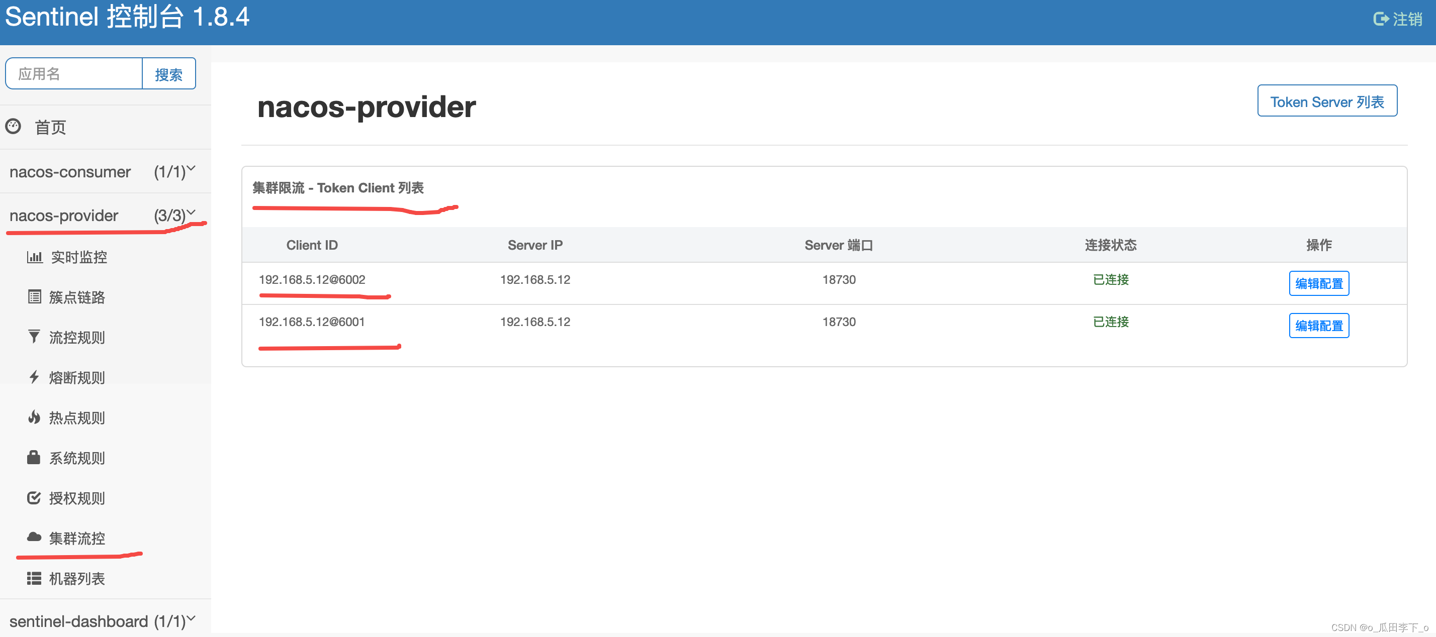Click 编辑配置 for client 192.168.5.12@6001

click(x=1318, y=326)
